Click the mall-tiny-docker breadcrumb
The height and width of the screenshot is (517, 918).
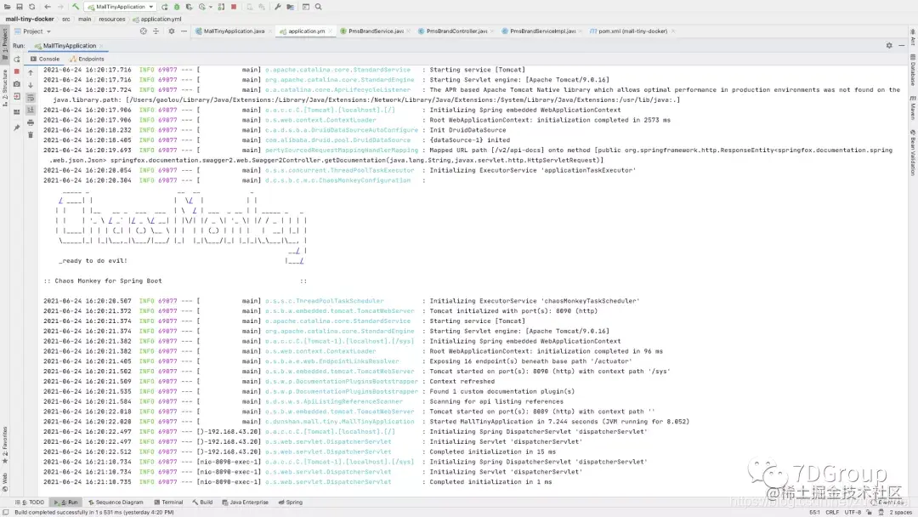pos(30,20)
